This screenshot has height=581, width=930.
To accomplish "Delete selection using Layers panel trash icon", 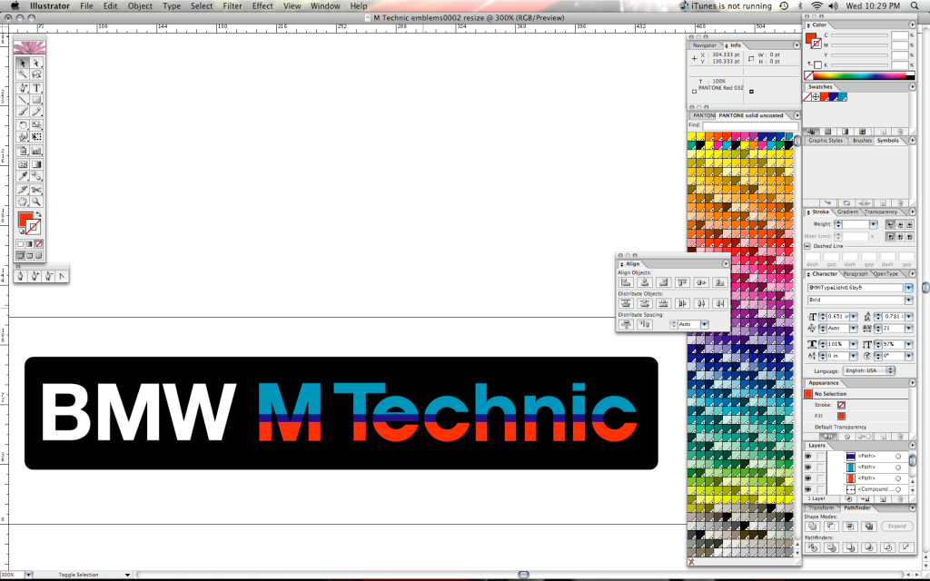I will pos(901,499).
